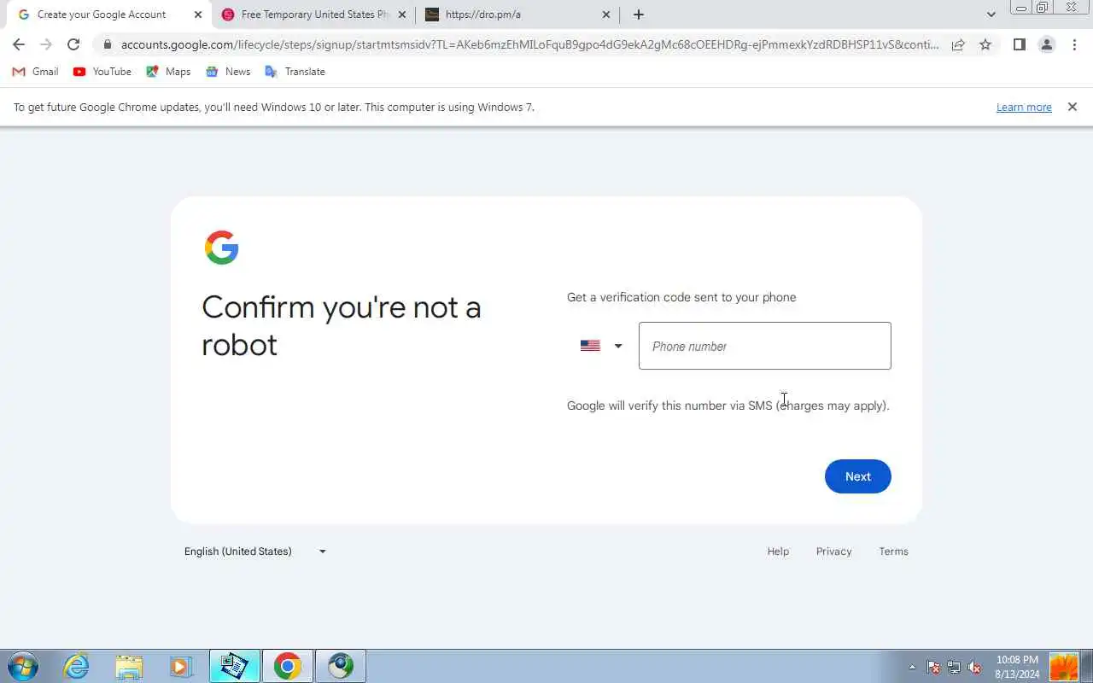Expand the US flag country code dropdown
The height and width of the screenshot is (683, 1093).
[601, 346]
